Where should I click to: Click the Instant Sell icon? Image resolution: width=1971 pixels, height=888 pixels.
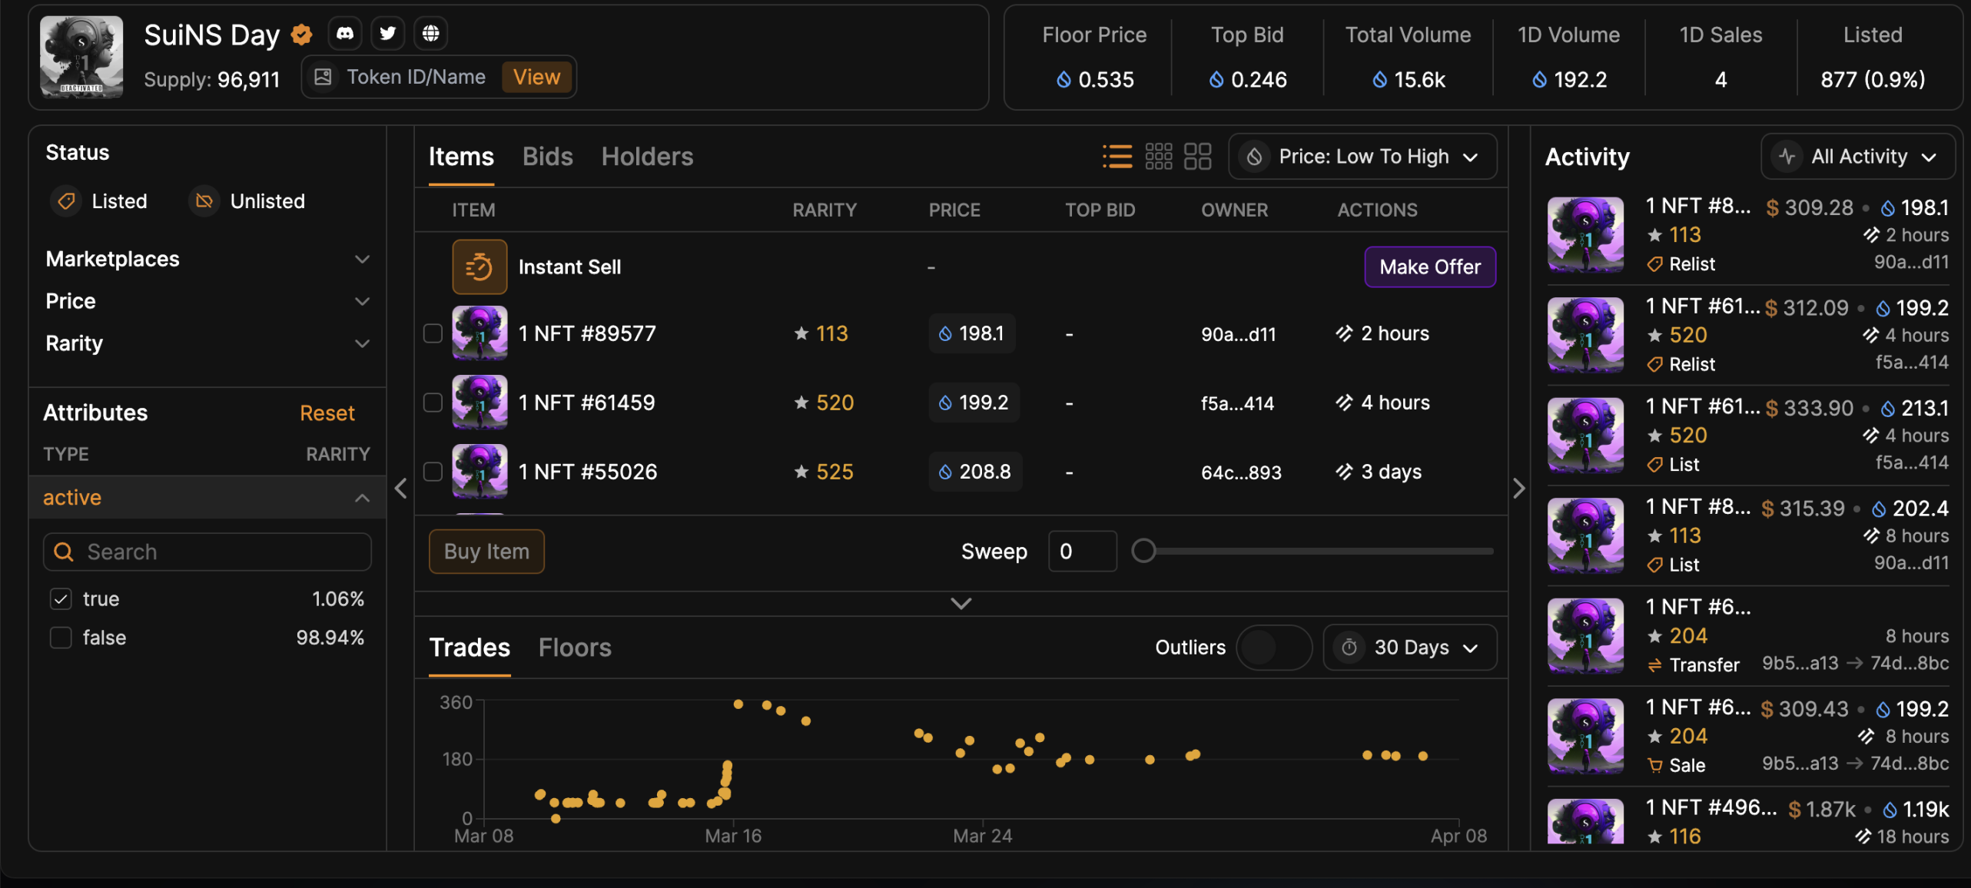(479, 267)
